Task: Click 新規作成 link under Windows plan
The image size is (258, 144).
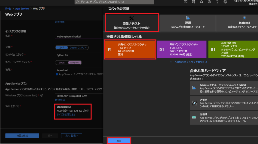Action: pyautogui.click(x=60, y=100)
